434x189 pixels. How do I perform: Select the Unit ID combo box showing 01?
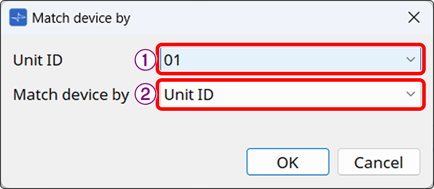(x=282, y=60)
